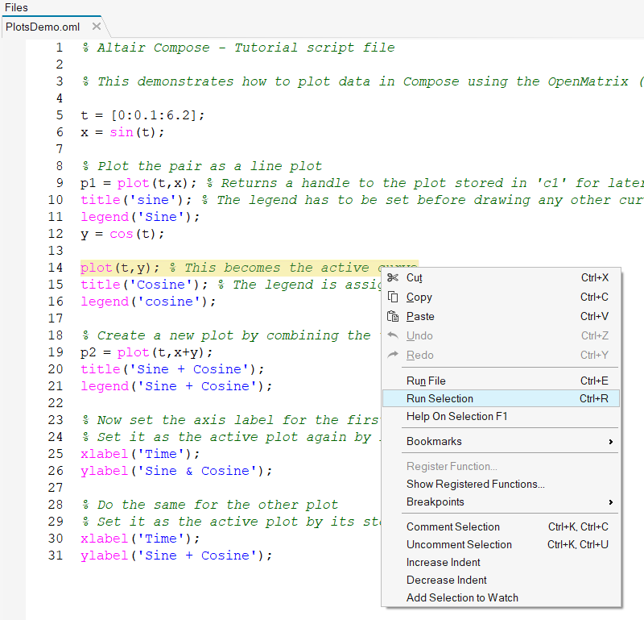Place cursor on legend('Sine + Cosine') line

pyautogui.click(x=176, y=386)
